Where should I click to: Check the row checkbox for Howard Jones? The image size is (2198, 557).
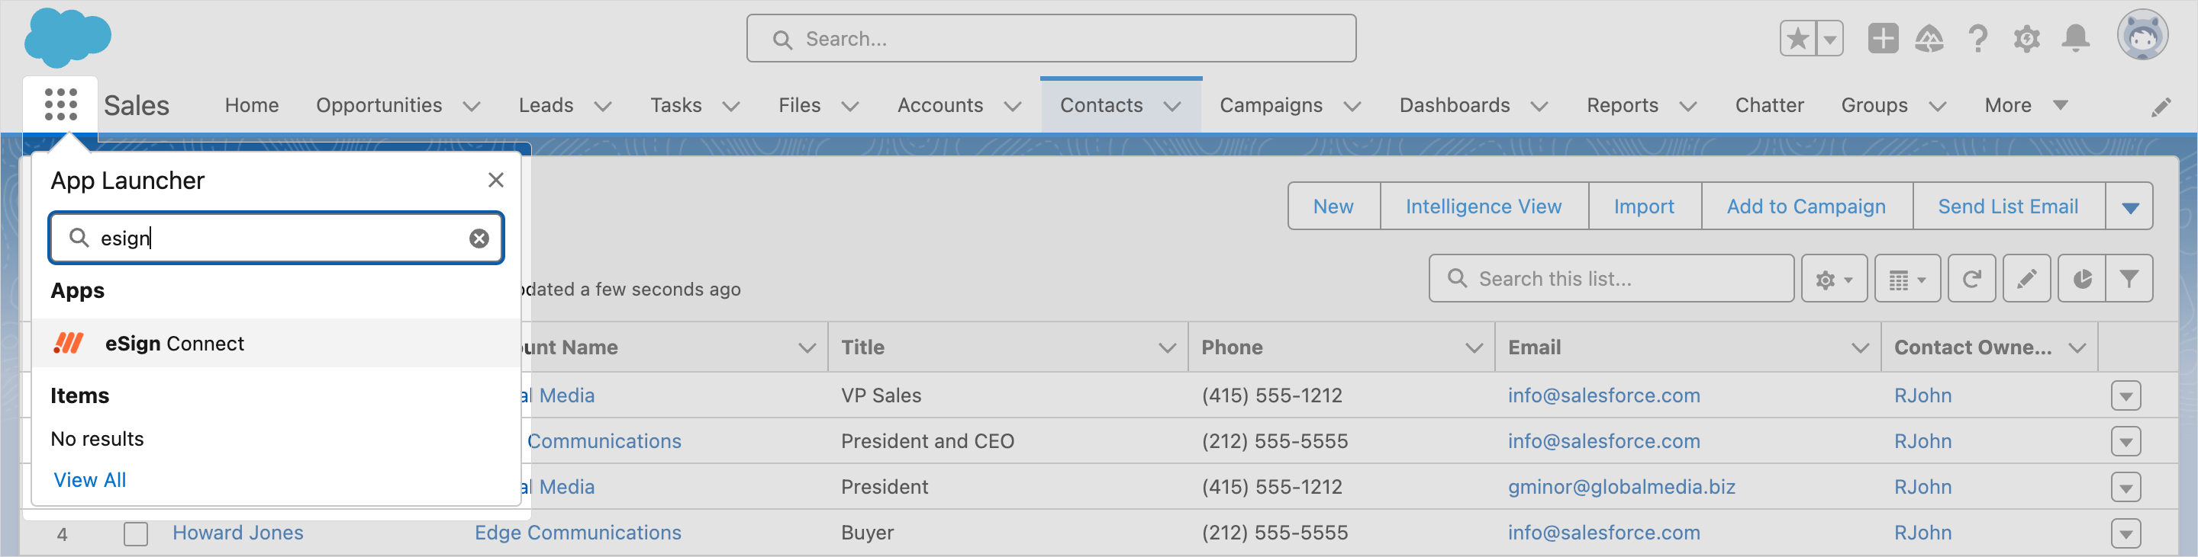point(136,533)
